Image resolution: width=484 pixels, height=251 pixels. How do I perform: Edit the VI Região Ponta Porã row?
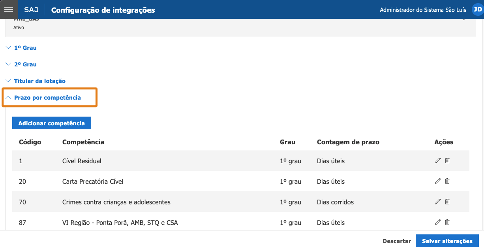(x=437, y=222)
